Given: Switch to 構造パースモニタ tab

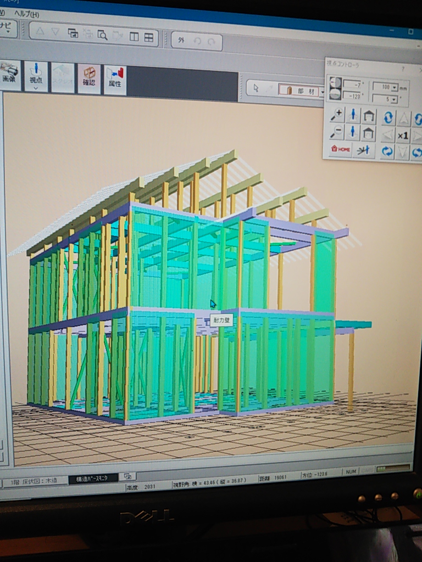Looking at the screenshot, I should 93,479.
